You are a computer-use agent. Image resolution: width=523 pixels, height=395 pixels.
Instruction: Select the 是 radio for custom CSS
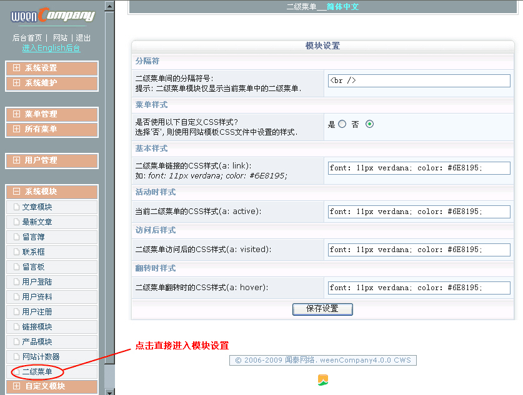tap(342, 124)
